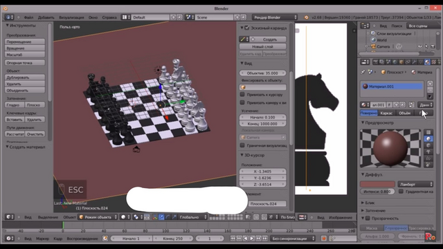443x249 pixels.
Task: Click the pin icon in properties breadcrumb
Action: [363, 72]
